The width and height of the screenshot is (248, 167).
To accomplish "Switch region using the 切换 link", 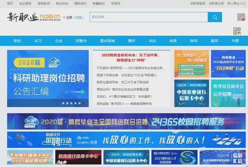I will (79, 18).
